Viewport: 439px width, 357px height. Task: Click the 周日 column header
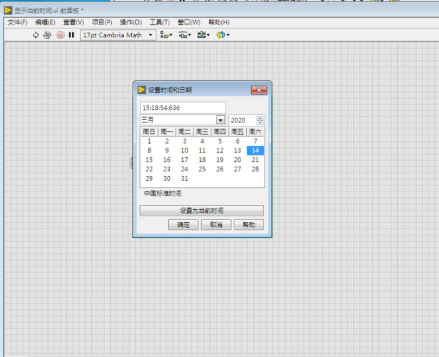pos(149,132)
